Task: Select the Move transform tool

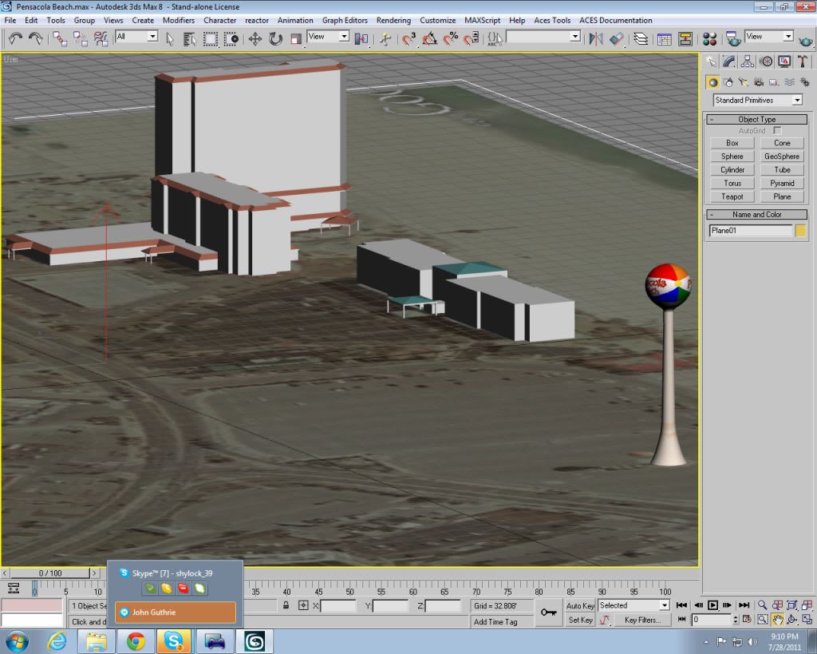Action: click(x=255, y=38)
